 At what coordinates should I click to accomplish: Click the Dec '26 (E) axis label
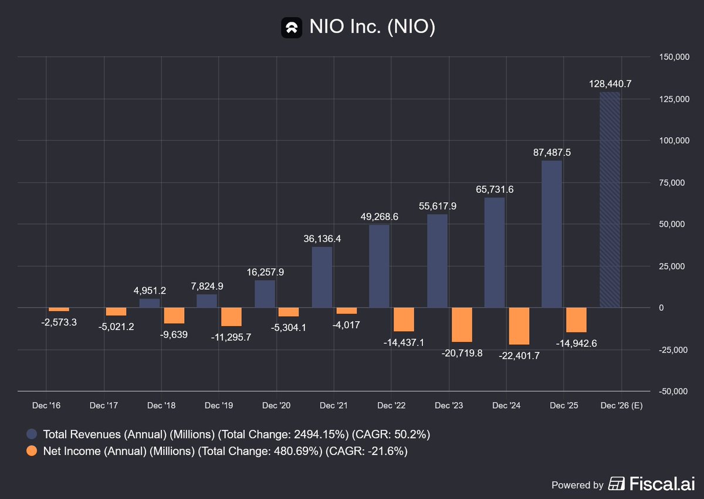(x=622, y=405)
